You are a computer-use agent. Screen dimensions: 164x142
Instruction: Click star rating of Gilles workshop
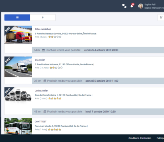click(x=55, y=37)
